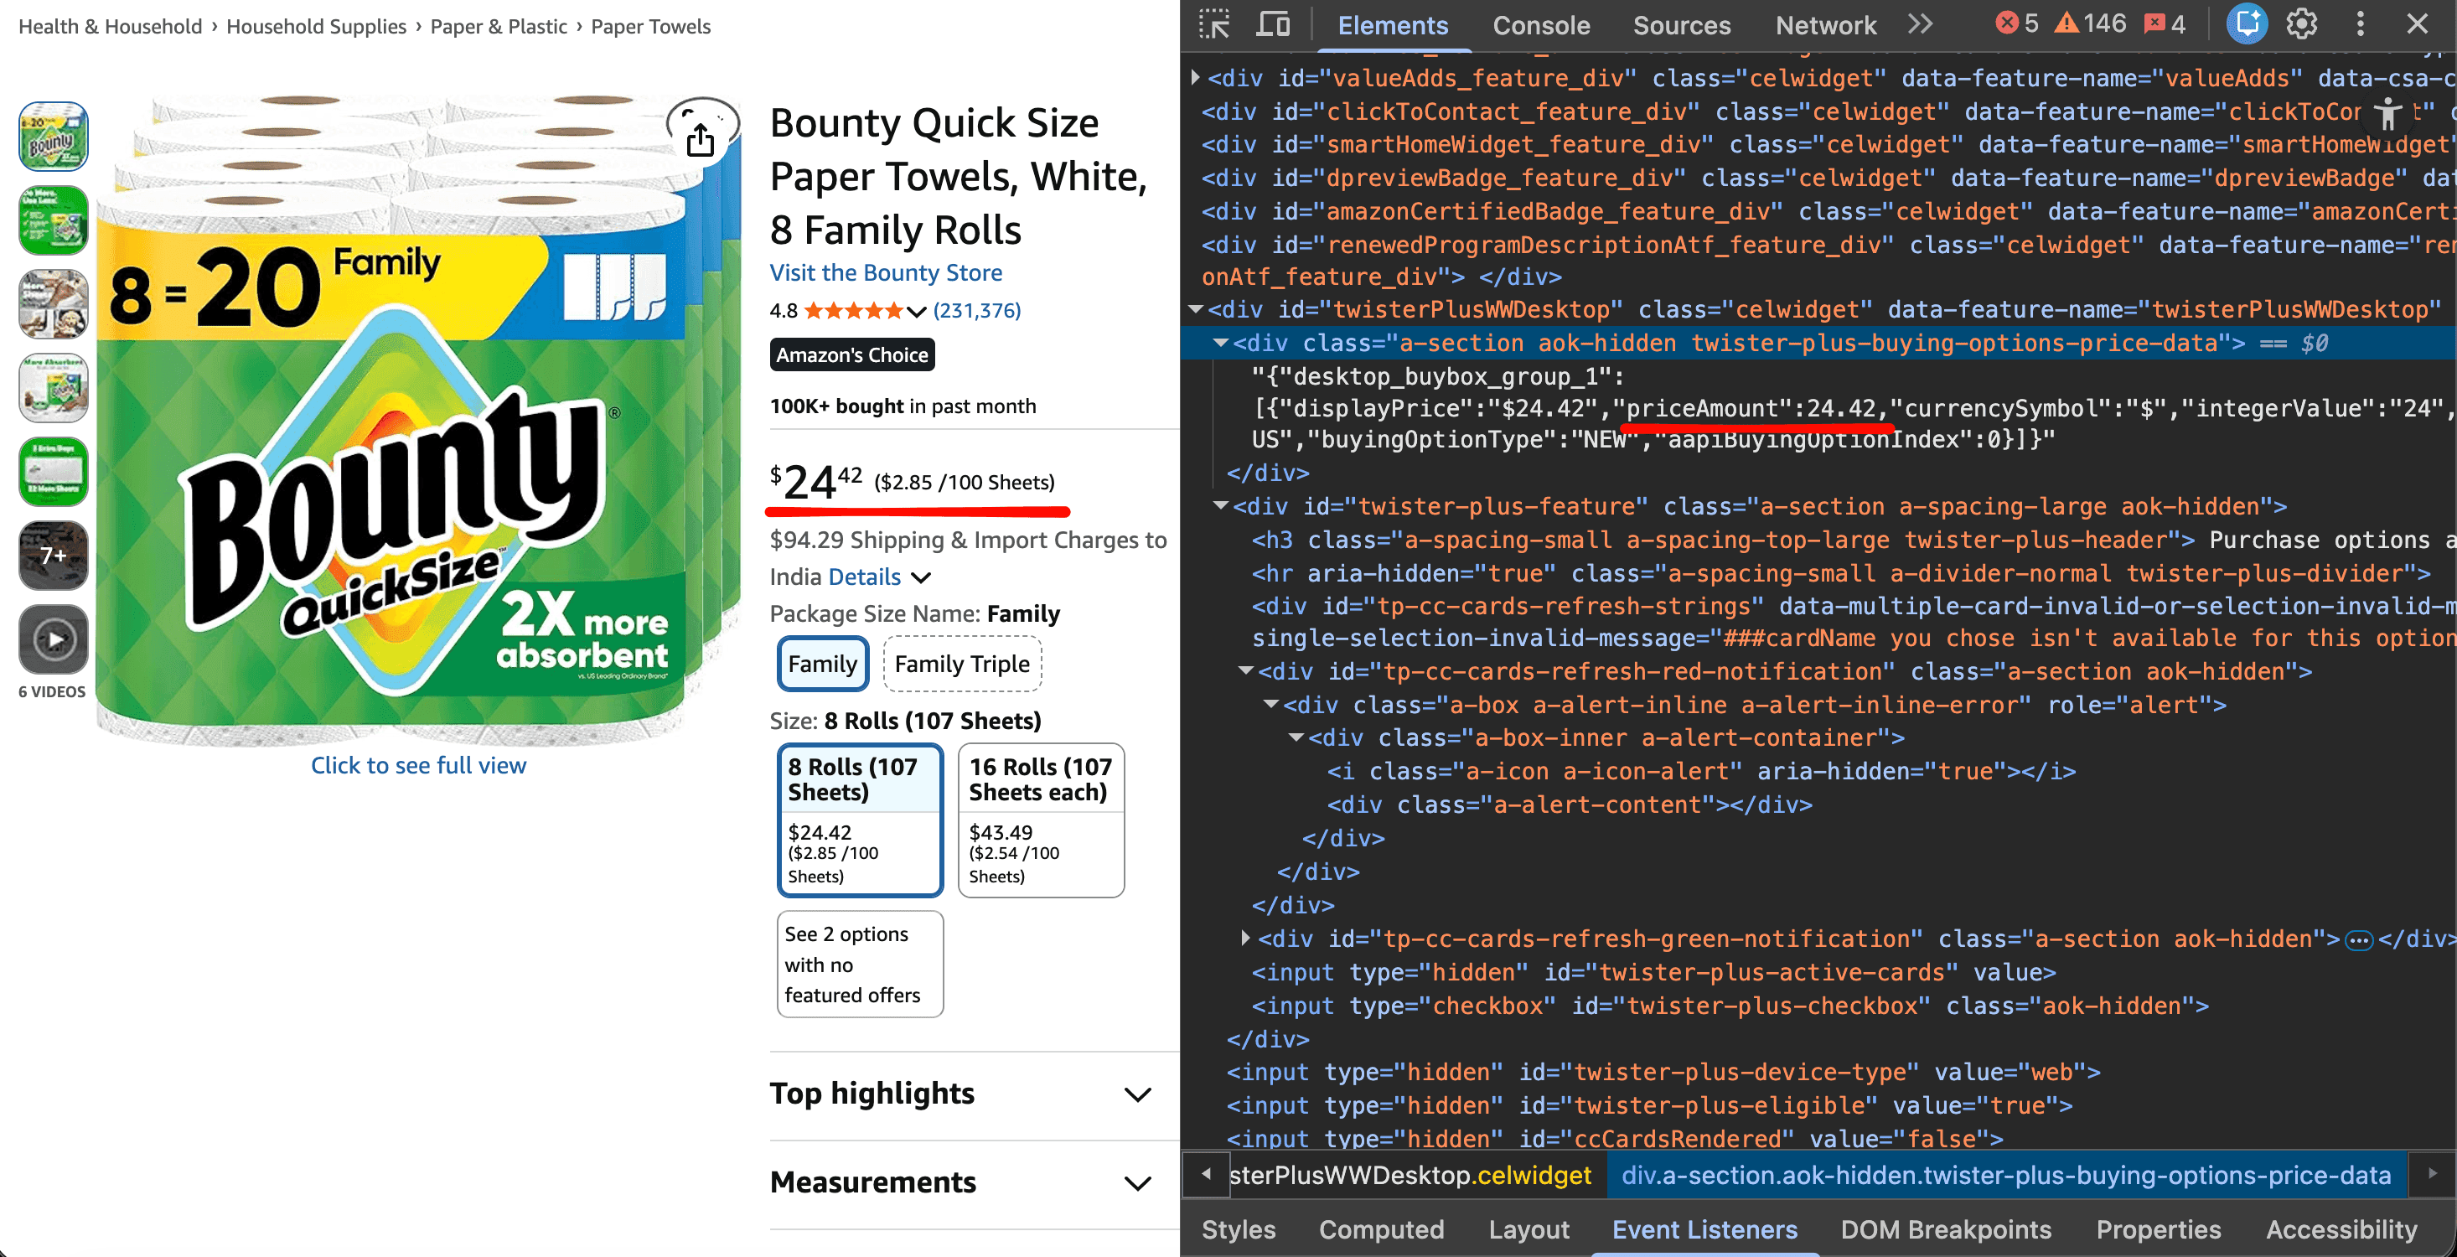This screenshot has width=2457, height=1257.
Task: Select the fifth product thumbnail
Action: click(54, 472)
